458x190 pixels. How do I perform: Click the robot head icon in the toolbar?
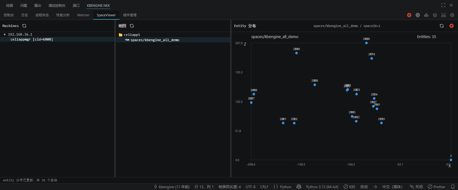(x=444, y=15)
